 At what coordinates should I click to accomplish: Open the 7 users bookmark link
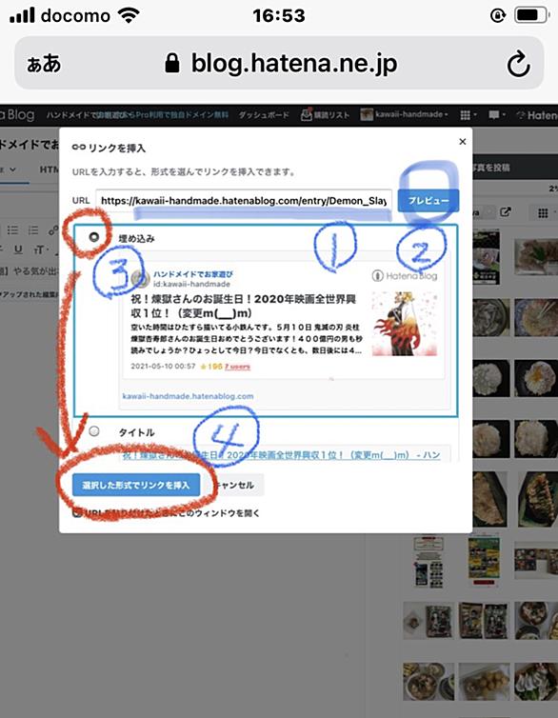(x=237, y=367)
